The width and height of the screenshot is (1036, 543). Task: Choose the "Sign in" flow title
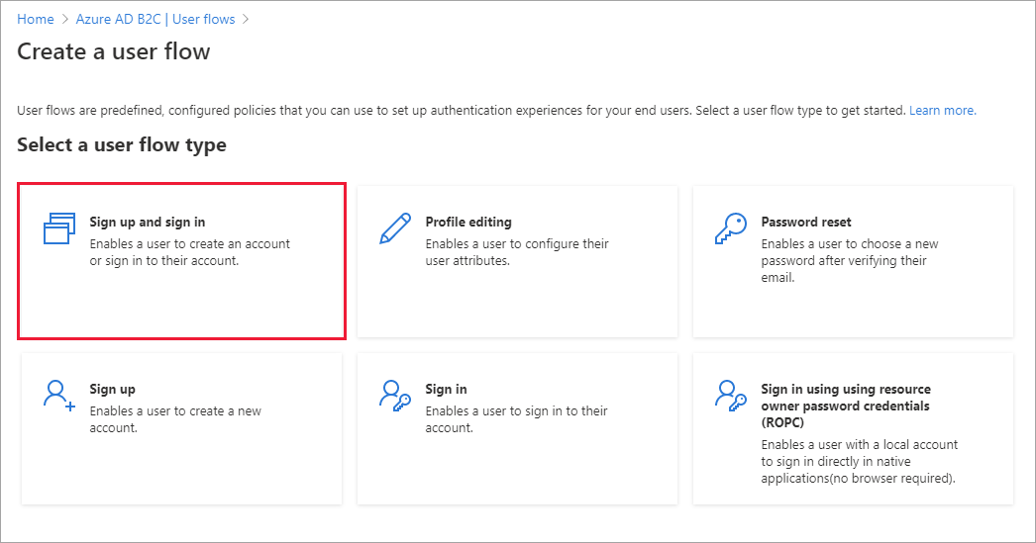[446, 389]
